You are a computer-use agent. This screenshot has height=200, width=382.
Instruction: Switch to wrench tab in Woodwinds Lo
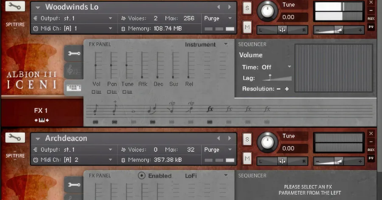pyautogui.click(x=74, y=53)
